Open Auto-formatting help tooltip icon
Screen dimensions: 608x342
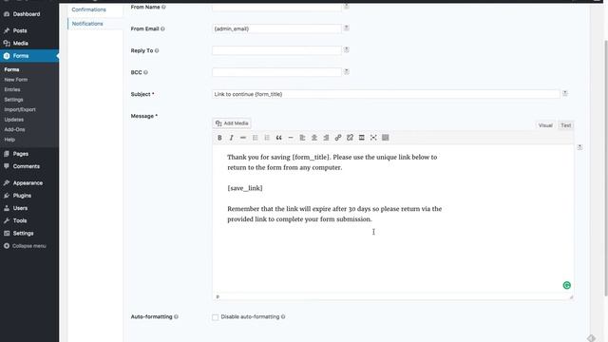[x=176, y=316]
